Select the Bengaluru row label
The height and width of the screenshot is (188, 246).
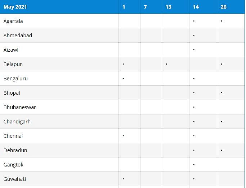15,79
